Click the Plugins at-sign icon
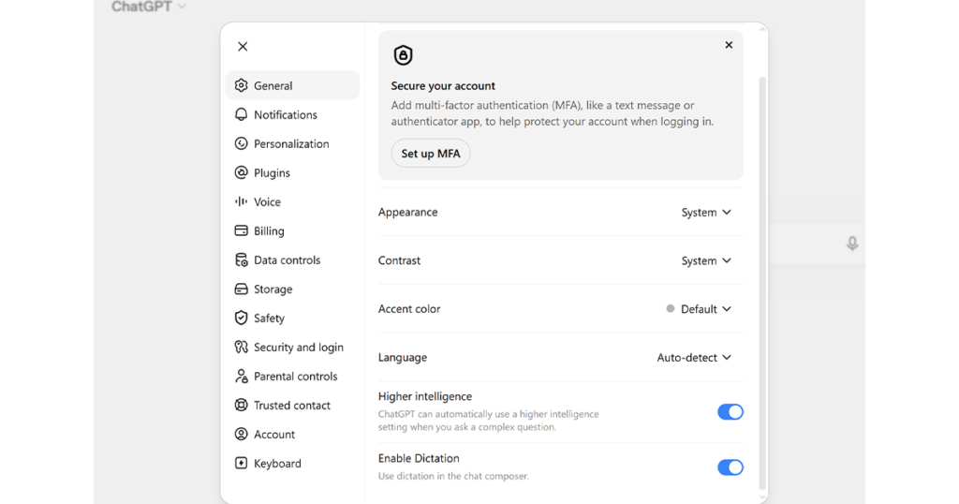The height and width of the screenshot is (504, 959). tap(241, 172)
